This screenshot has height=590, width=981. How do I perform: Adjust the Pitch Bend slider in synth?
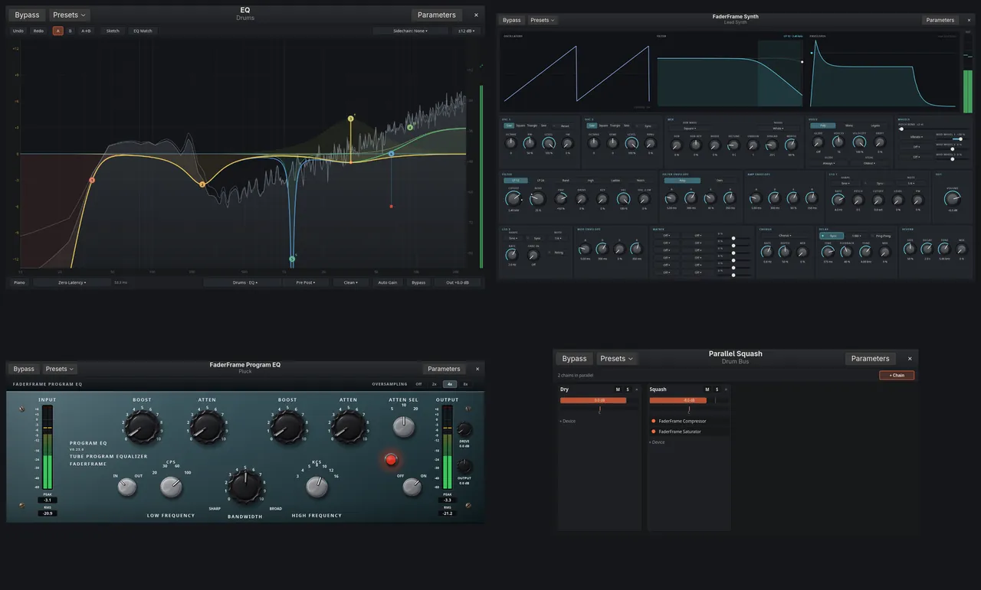pyautogui.click(x=934, y=129)
